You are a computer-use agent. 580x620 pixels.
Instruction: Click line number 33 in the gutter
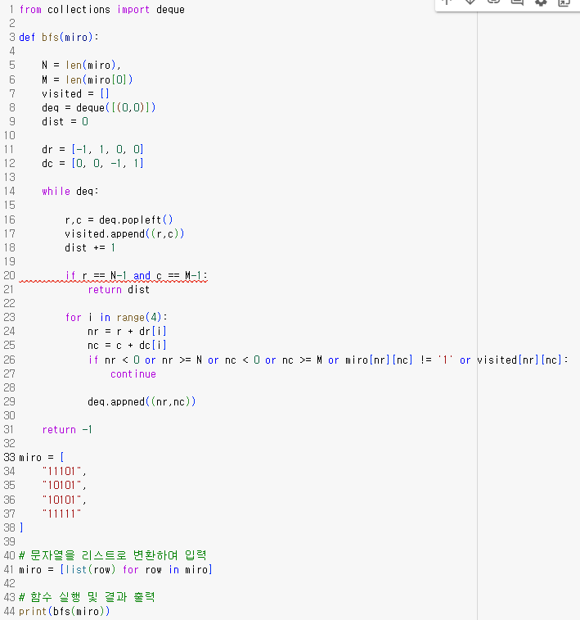pyautogui.click(x=9, y=458)
